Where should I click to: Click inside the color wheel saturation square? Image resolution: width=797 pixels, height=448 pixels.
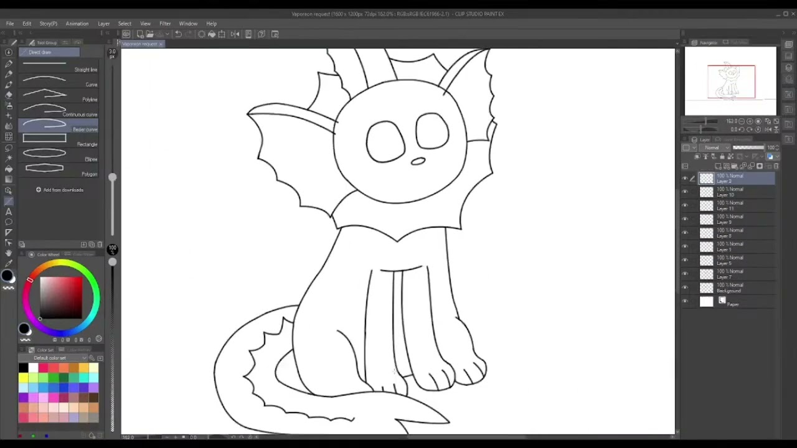61,298
